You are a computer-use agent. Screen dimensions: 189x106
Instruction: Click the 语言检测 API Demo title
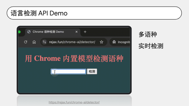click(39, 13)
